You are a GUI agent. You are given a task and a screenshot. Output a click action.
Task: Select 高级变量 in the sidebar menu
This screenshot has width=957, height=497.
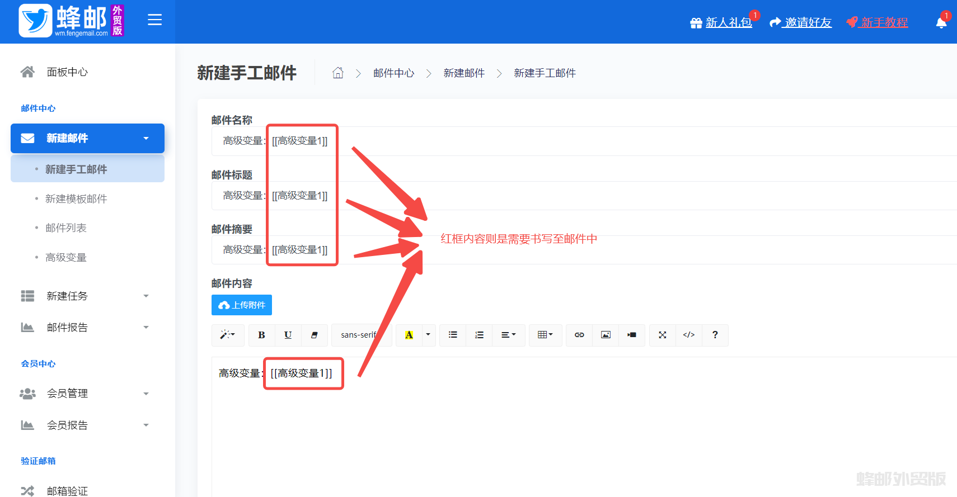(66, 257)
